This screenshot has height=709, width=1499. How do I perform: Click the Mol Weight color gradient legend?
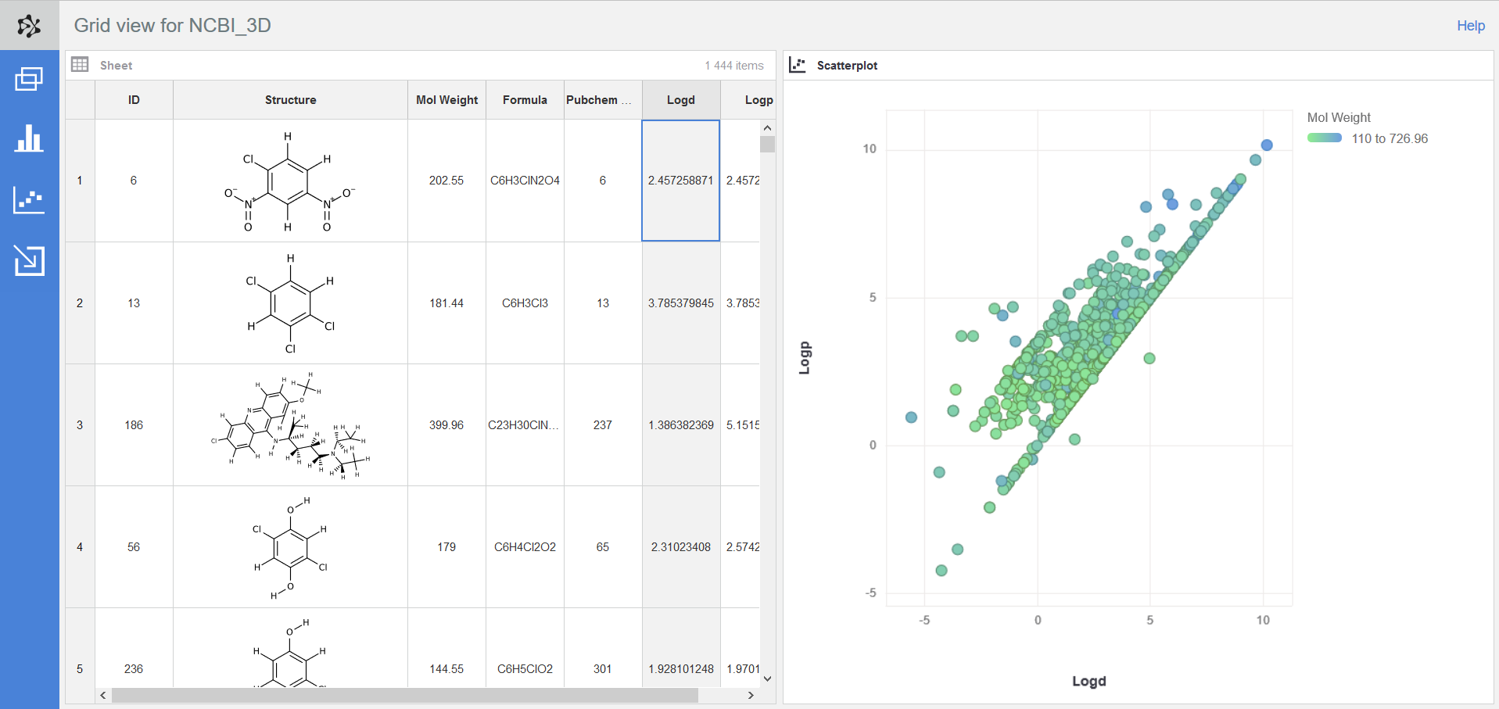pyautogui.click(x=1325, y=138)
